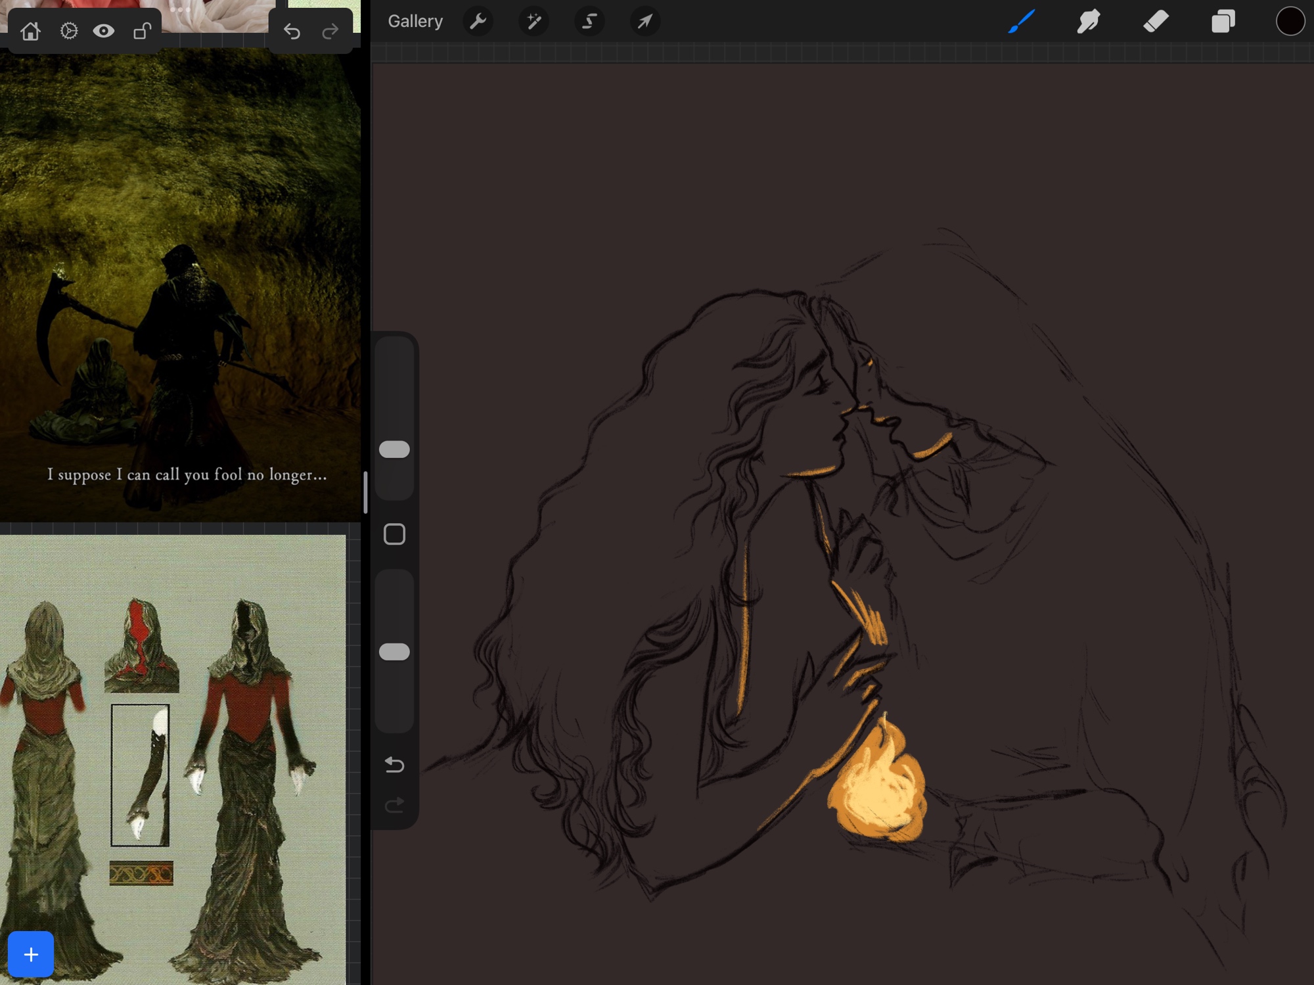This screenshot has height=985, width=1314.
Task: Toggle the eye visibility option
Action: (104, 31)
